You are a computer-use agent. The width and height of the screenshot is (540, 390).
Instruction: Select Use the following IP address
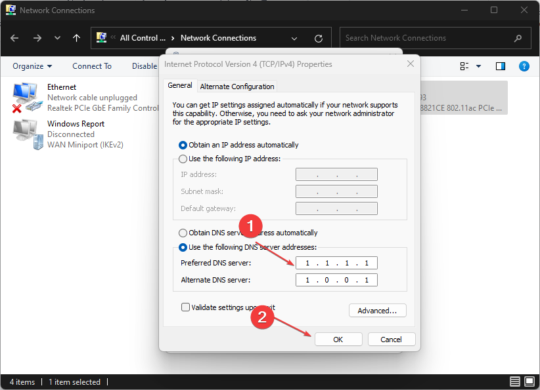point(183,159)
